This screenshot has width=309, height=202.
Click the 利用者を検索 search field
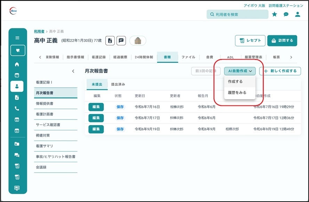pos(237,14)
